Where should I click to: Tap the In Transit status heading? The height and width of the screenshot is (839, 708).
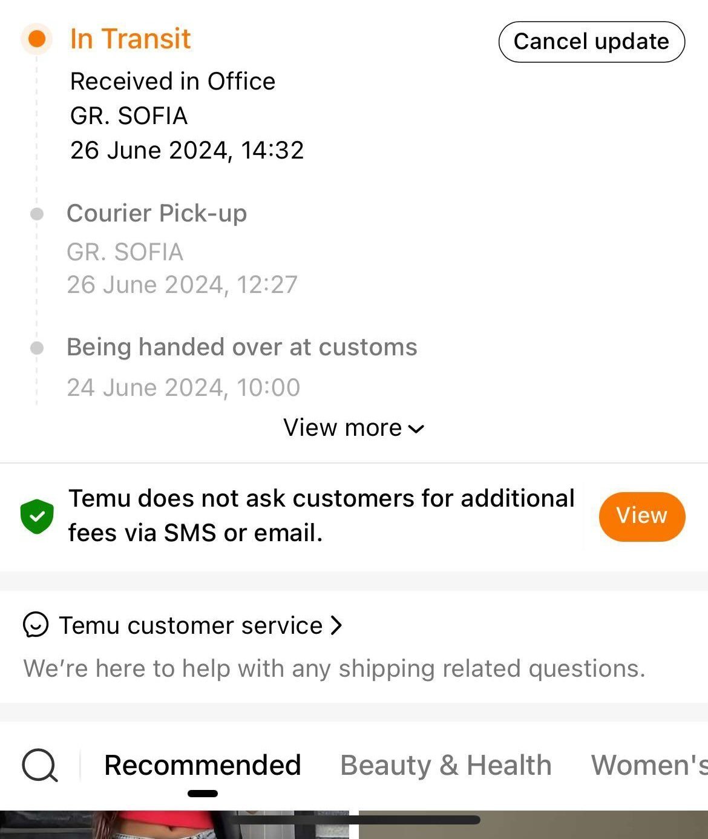[130, 39]
